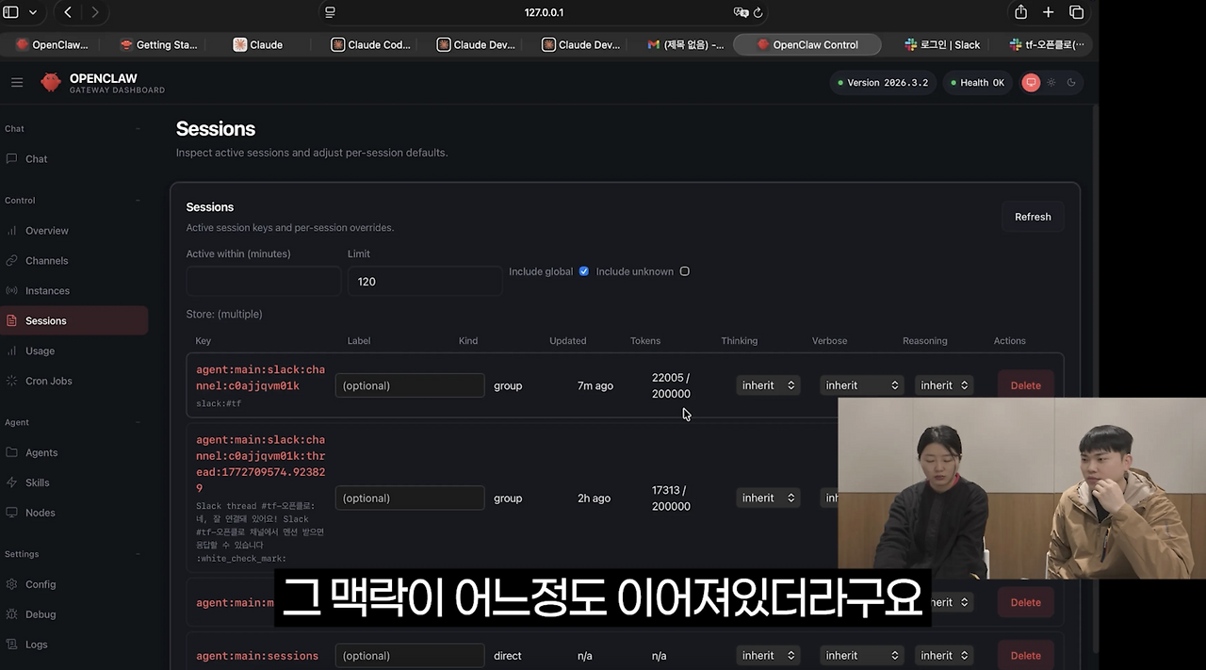Screen dimensions: 1206x670
Task: Switch to the OpenClaw Control browser tab
Action: click(x=807, y=44)
